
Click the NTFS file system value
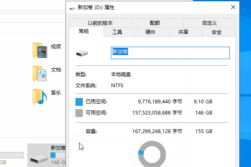[117, 86]
